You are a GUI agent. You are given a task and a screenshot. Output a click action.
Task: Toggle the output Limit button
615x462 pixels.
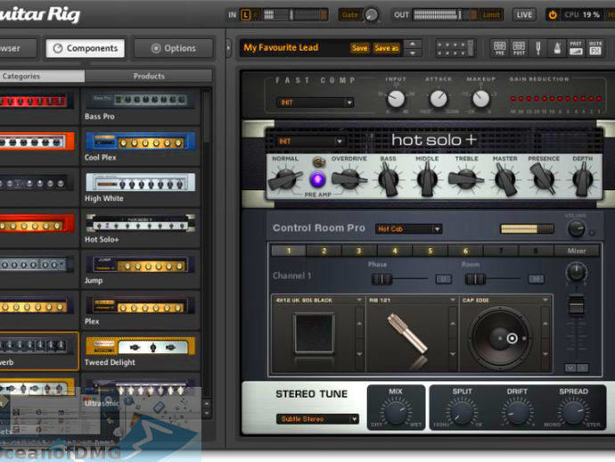click(x=491, y=15)
